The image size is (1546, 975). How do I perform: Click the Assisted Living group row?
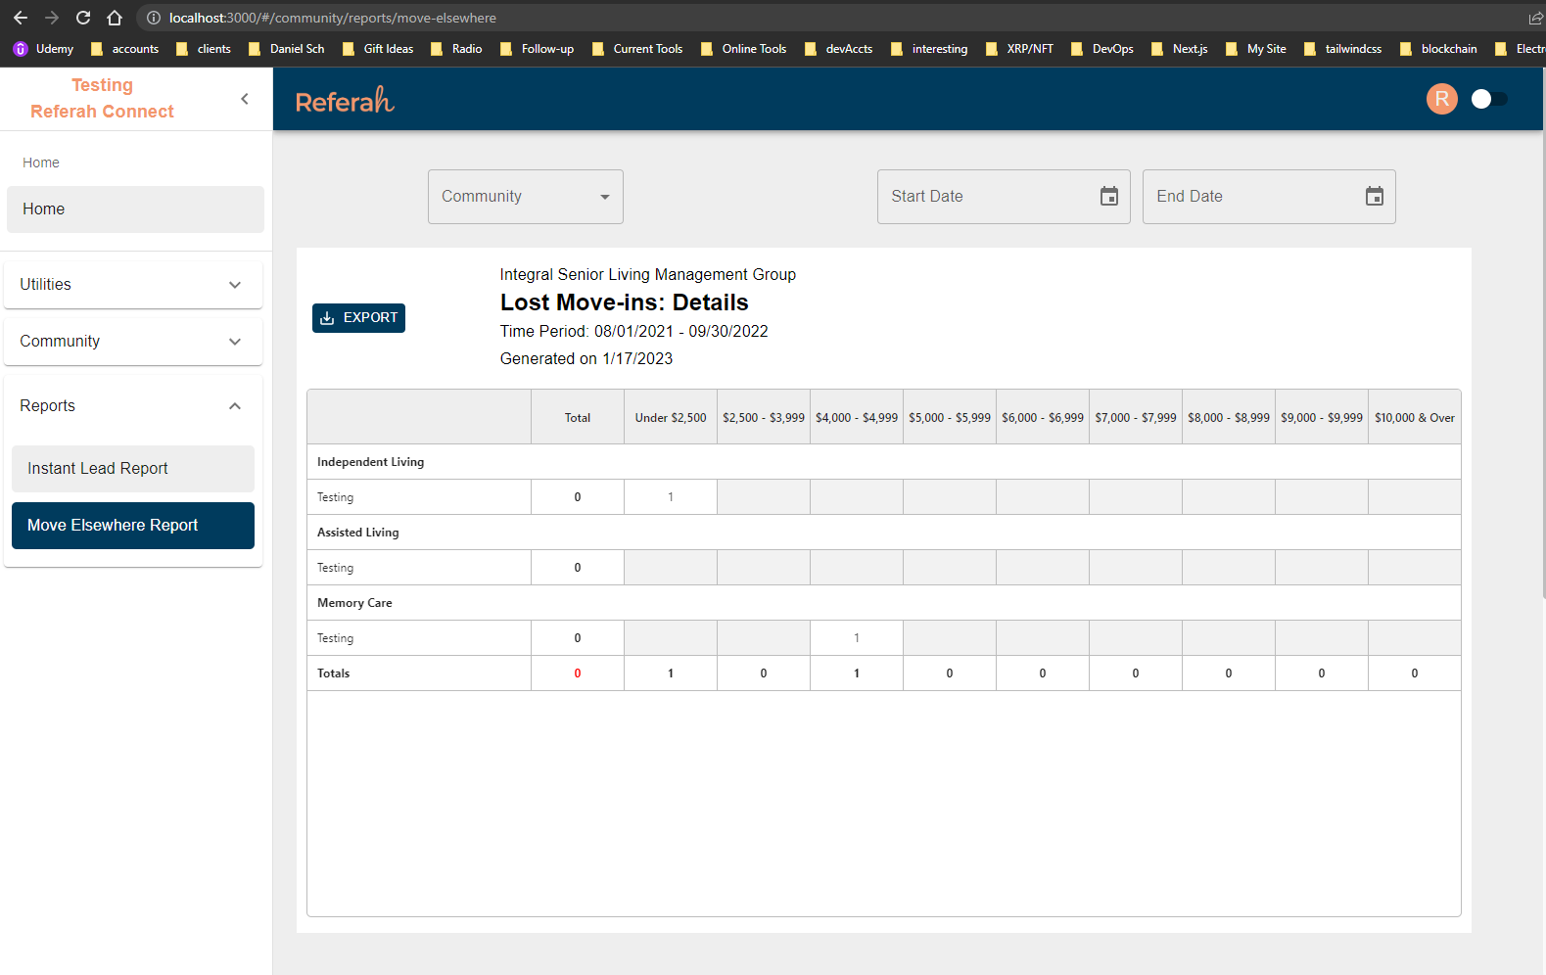pos(884,533)
